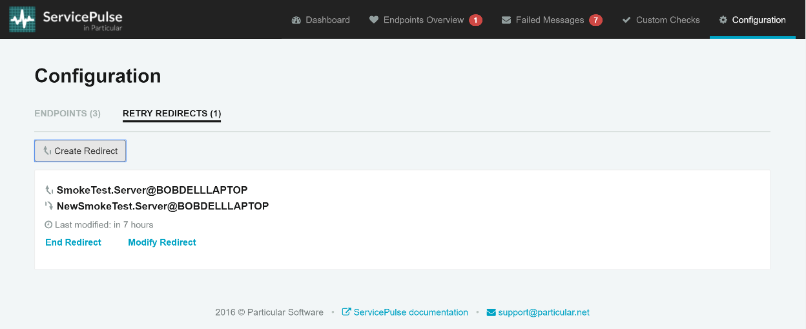Click the source icon beside SmokeTest.Server

pyautogui.click(x=49, y=190)
